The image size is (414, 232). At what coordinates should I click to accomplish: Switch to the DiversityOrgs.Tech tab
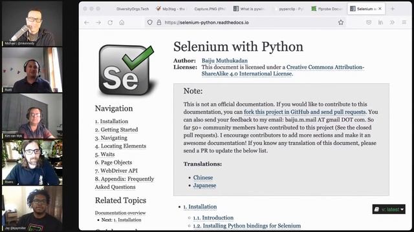point(133,8)
